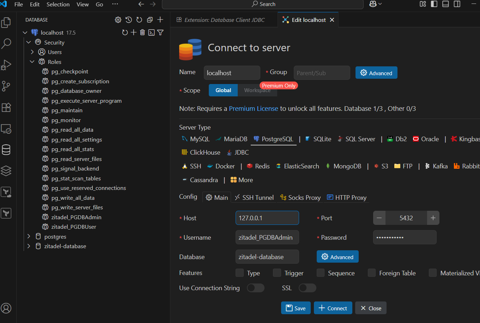Select SQL Server type
The image size is (480, 323).
356,139
